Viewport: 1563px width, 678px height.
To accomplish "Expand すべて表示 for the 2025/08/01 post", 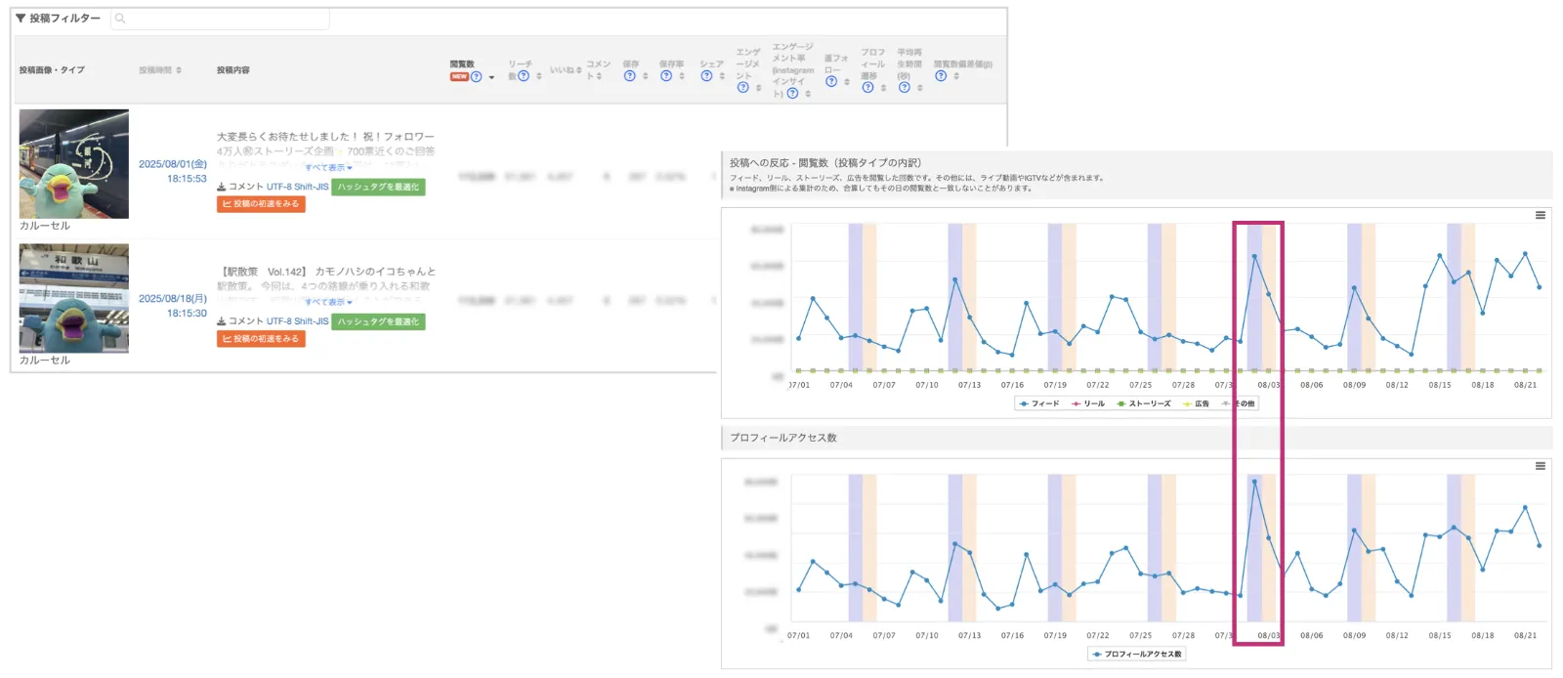I will click(x=328, y=168).
